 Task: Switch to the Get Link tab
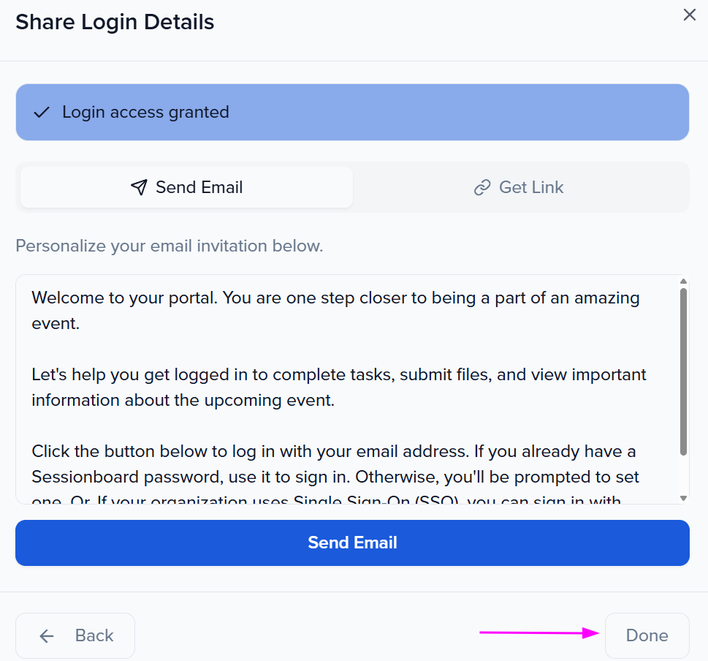coord(519,187)
